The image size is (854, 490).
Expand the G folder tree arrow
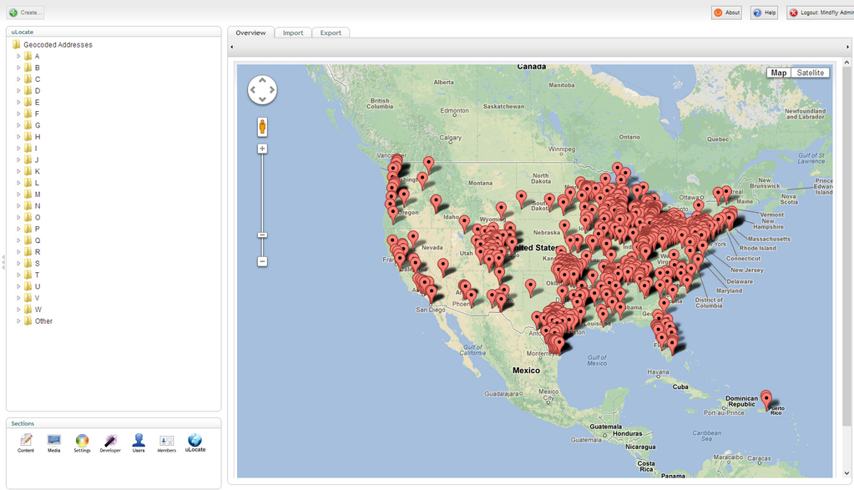tap(18, 125)
